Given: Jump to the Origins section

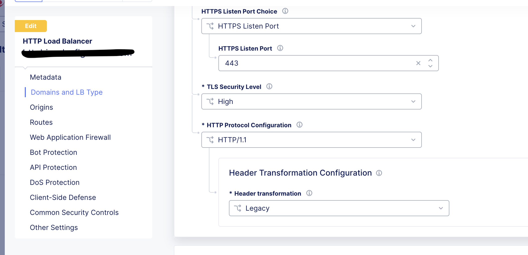Looking at the screenshot, I should coord(41,107).
